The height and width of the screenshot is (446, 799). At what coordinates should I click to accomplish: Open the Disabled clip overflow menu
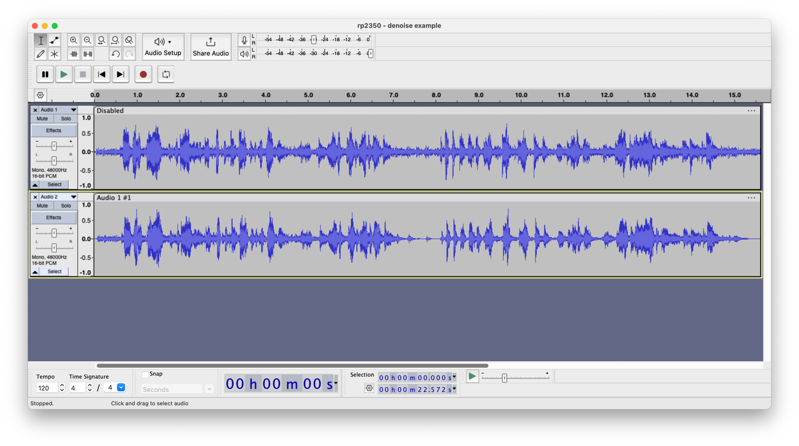coord(752,111)
